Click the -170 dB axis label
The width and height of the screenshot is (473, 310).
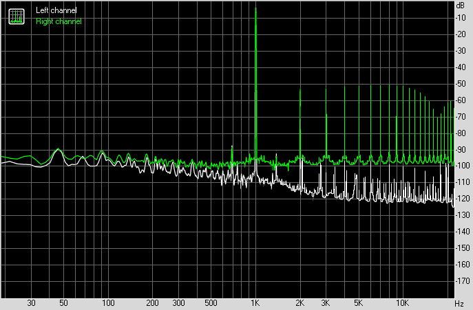(462, 280)
